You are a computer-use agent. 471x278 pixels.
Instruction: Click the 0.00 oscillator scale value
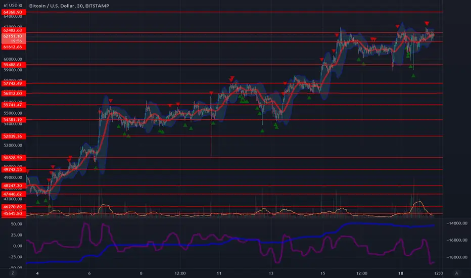[x=18, y=246]
